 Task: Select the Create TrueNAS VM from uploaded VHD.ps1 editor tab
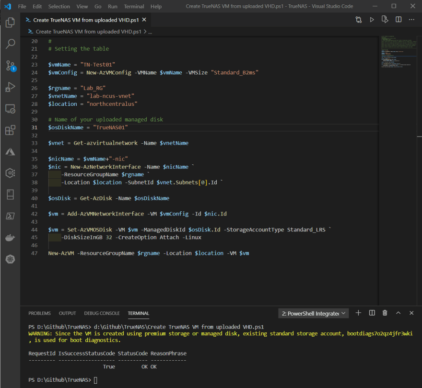(86, 20)
